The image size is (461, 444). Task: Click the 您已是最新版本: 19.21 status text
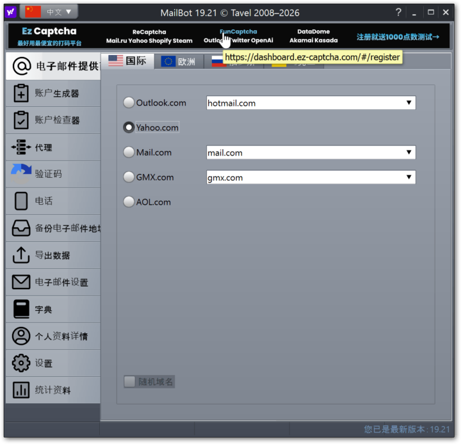407,429
